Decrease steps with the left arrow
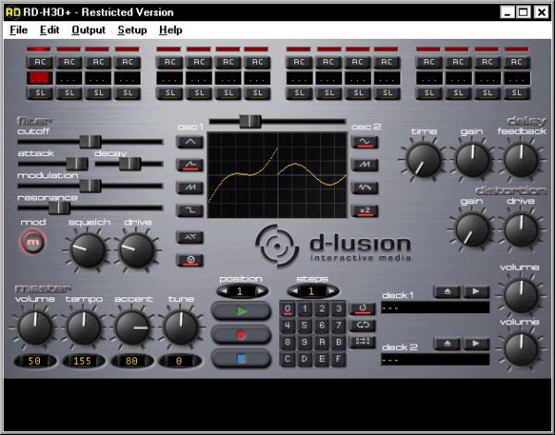 click(294, 291)
